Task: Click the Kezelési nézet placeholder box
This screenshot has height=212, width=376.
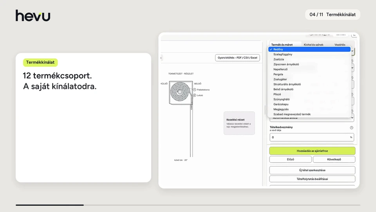Action: [x=239, y=123]
